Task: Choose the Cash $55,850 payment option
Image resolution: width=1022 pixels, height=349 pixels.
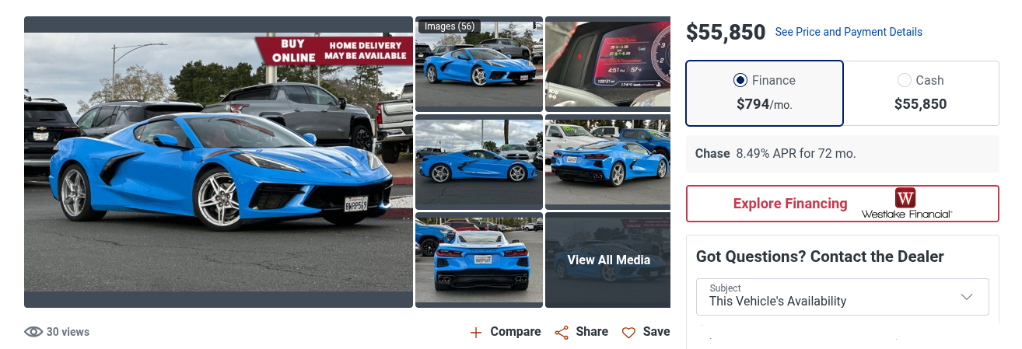Action: pyautogui.click(x=921, y=93)
